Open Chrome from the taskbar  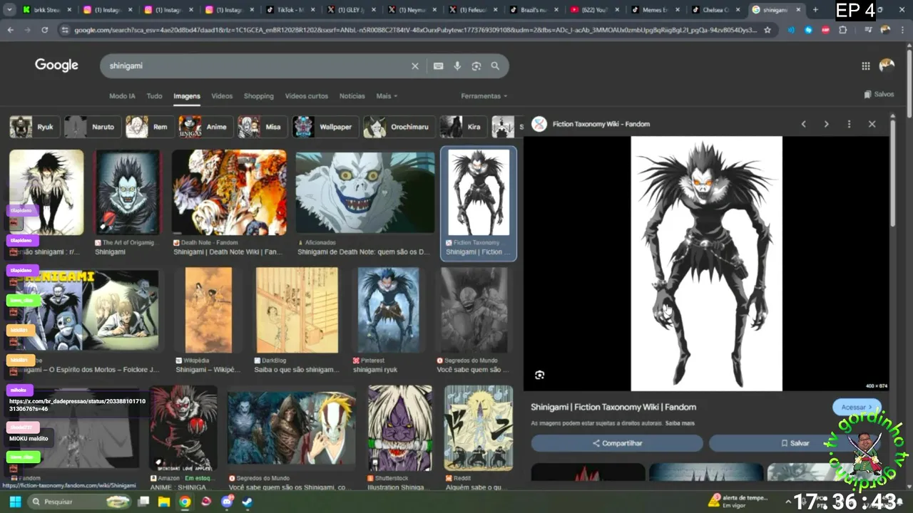pyautogui.click(x=185, y=502)
